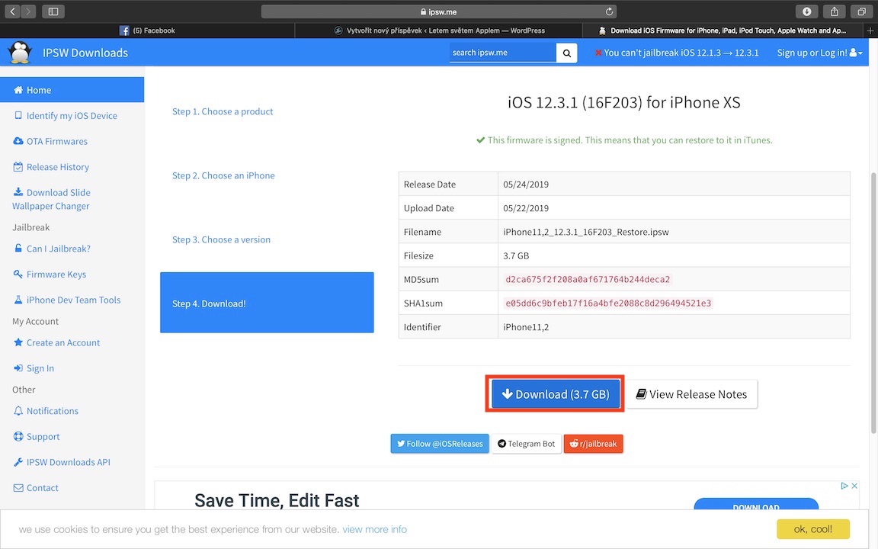Click the iPhone11,2 identifier value
This screenshot has width=878, height=549.
pos(526,327)
